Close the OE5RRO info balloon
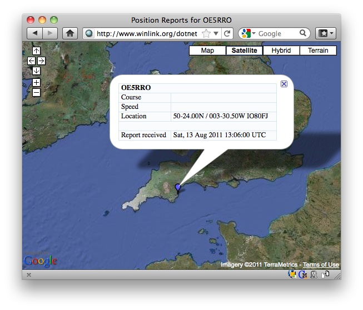The width and height of the screenshot is (363, 310). 284,84
